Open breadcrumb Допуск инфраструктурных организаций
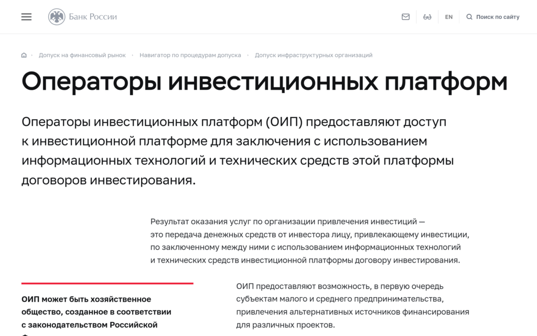537x336 pixels. [314, 55]
